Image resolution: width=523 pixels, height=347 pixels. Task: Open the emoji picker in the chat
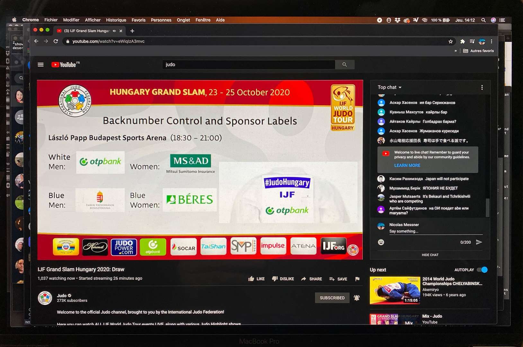click(381, 242)
